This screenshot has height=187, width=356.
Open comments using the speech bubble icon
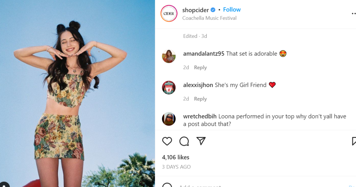(184, 141)
